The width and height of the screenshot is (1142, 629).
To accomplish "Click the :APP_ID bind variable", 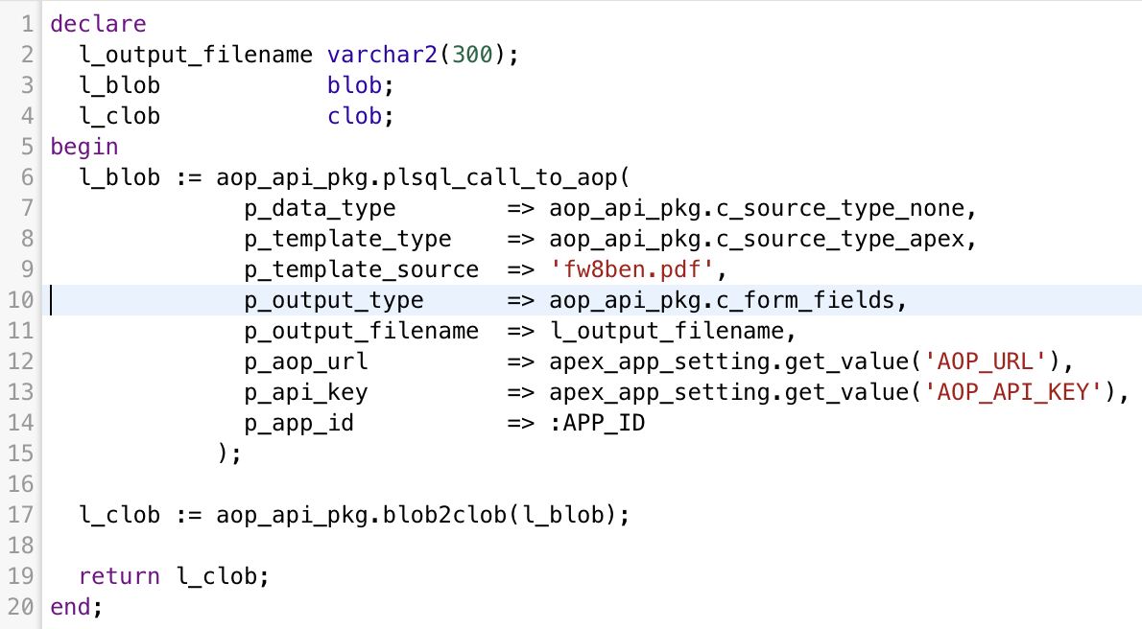I will [597, 423].
